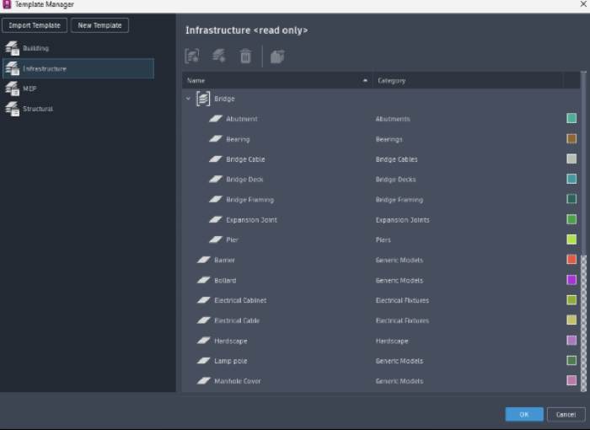590x430 pixels.
Task: Click the Lamp pole layer icon
Action: click(204, 361)
